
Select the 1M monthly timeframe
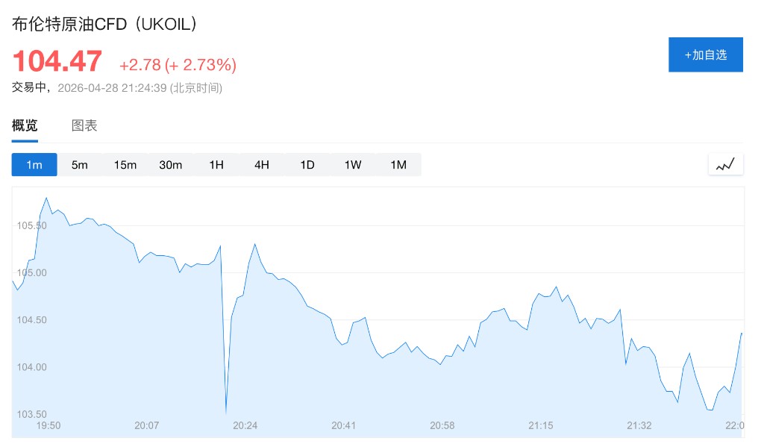click(x=398, y=165)
